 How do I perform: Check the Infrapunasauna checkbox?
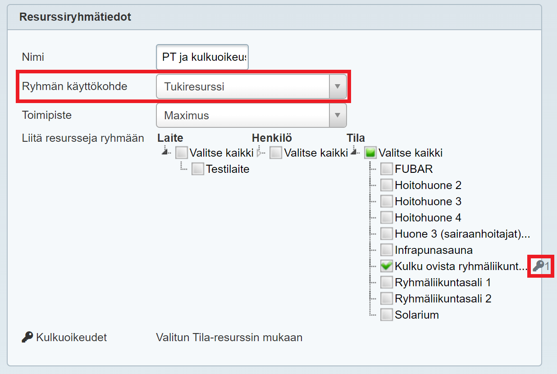(x=386, y=250)
